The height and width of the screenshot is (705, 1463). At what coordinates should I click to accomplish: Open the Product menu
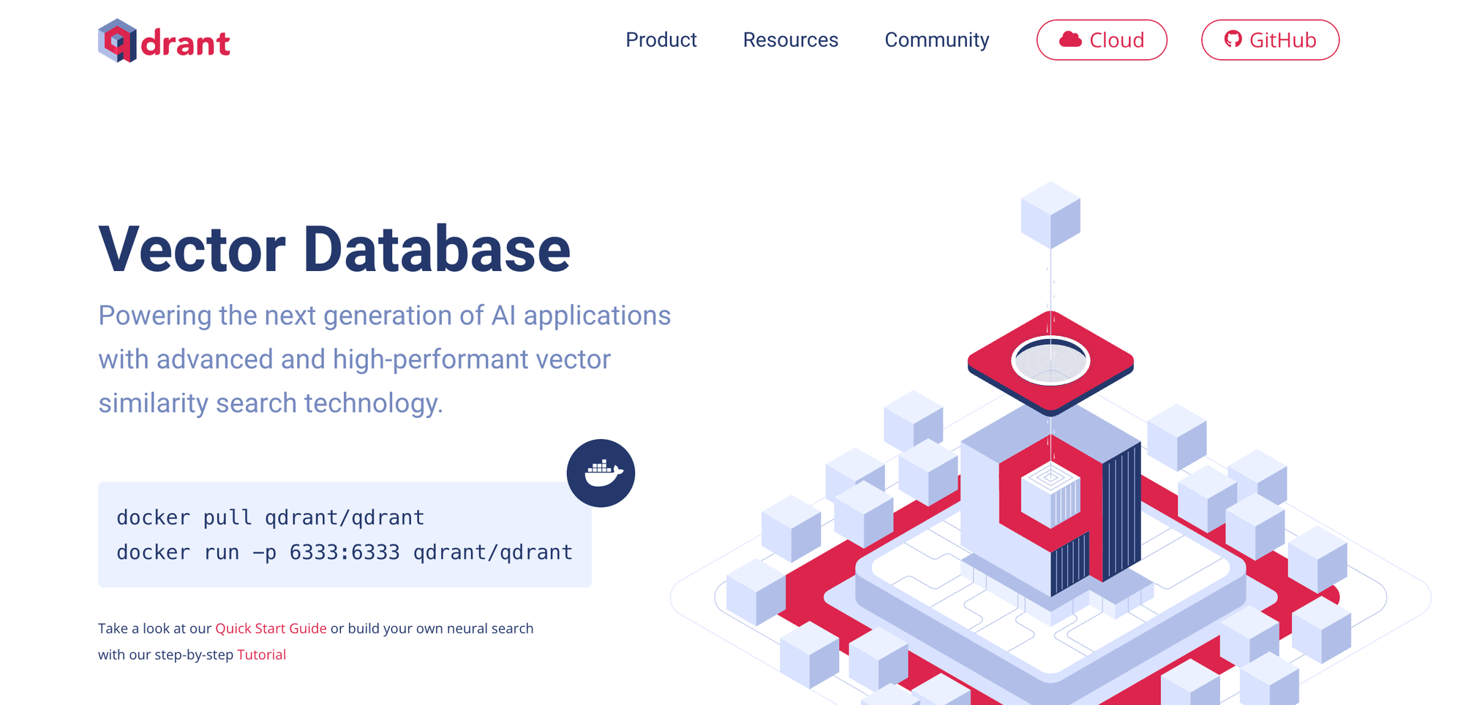click(x=661, y=40)
